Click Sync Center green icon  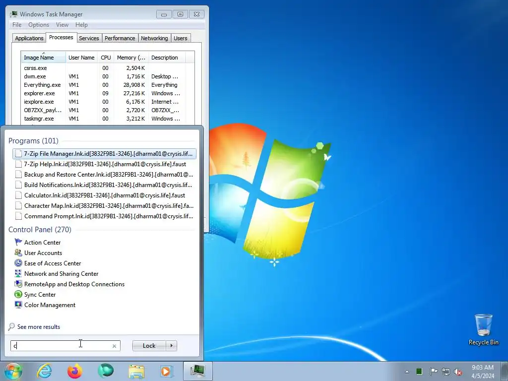(18, 294)
